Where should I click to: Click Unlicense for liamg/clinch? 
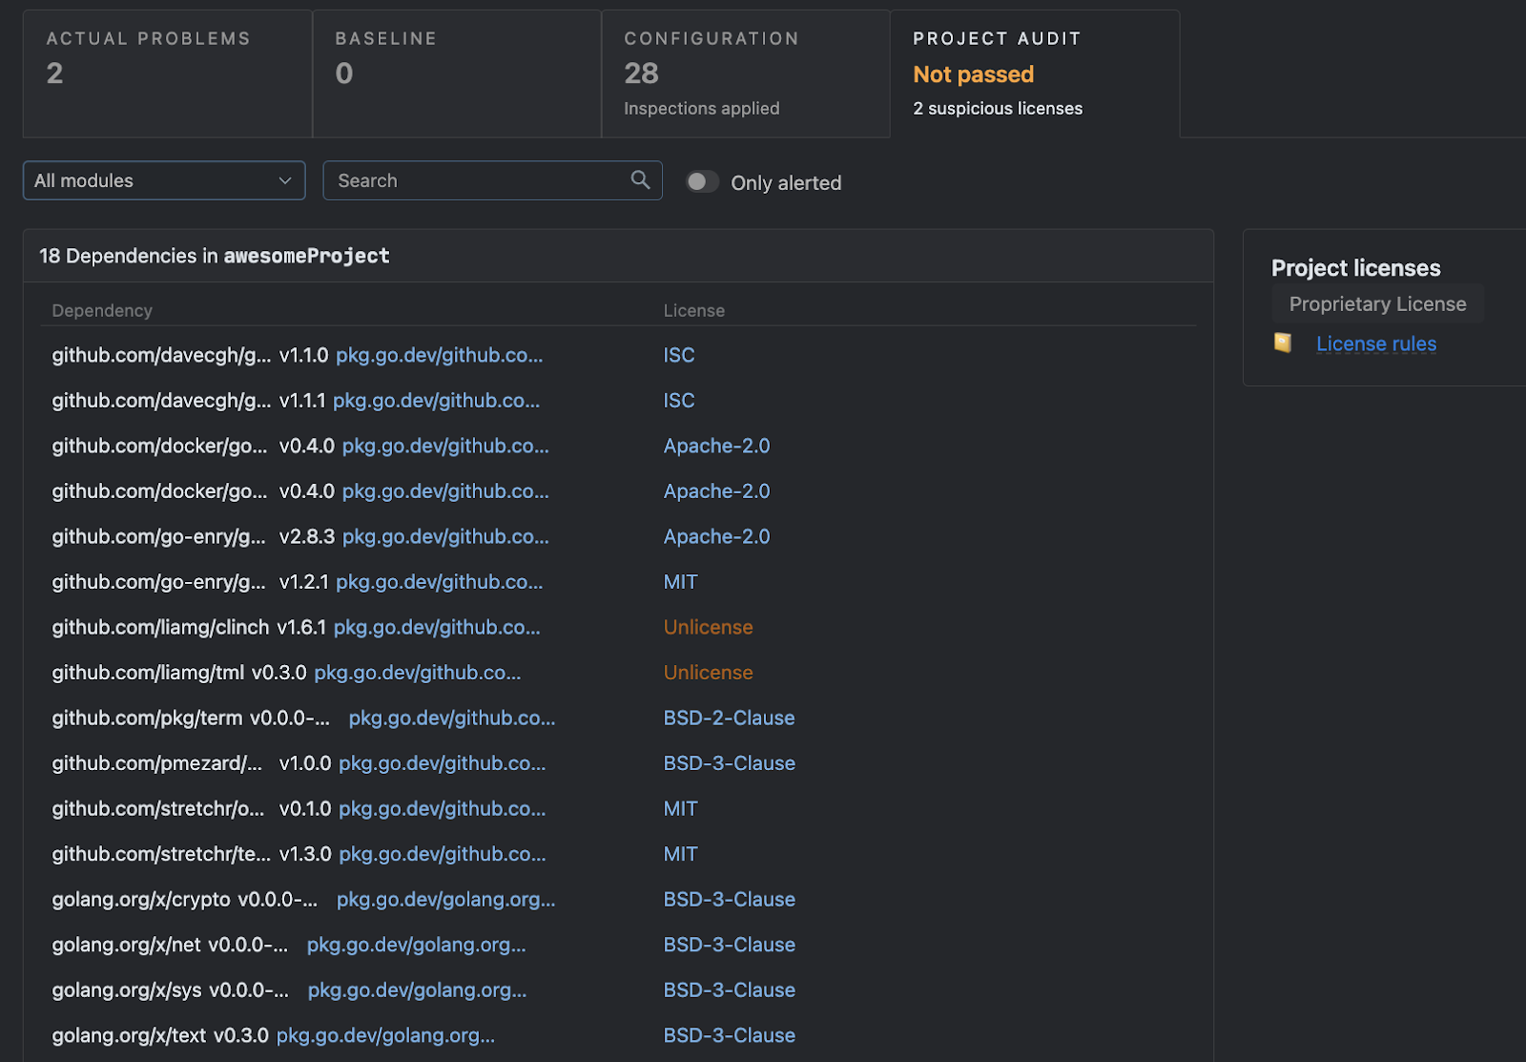click(x=709, y=627)
